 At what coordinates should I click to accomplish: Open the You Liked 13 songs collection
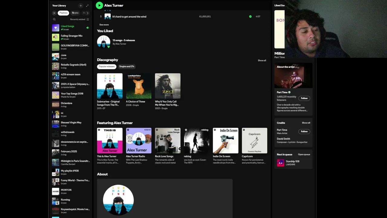[x=104, y=42]
